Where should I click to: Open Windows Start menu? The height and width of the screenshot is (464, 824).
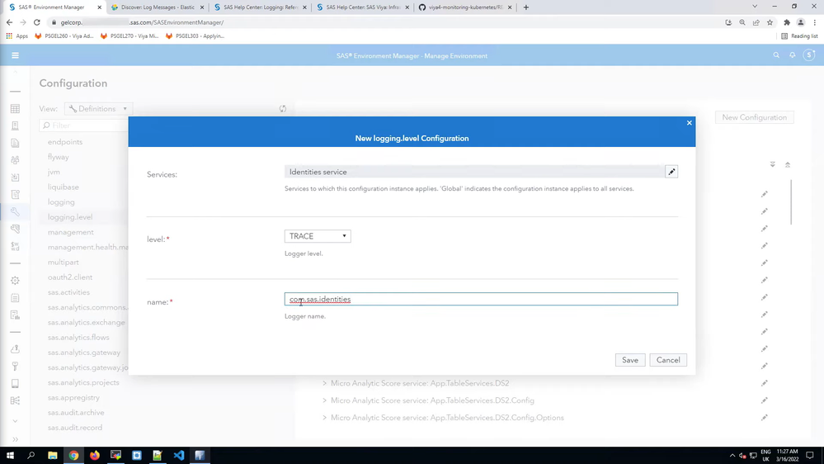[10, 456]
